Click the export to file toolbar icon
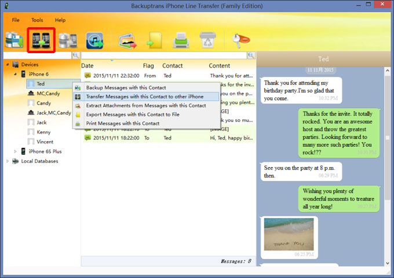The image size is (394, 278). (x=154, y=40)
